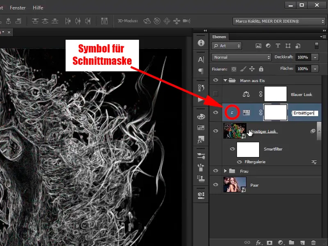Screen dimensions: 328x246
Task: Filter layers by pixel layers icon
Action: click(258, 46)
